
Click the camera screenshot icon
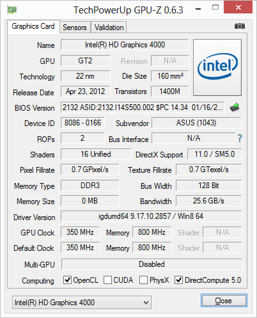tap(240, 26)
